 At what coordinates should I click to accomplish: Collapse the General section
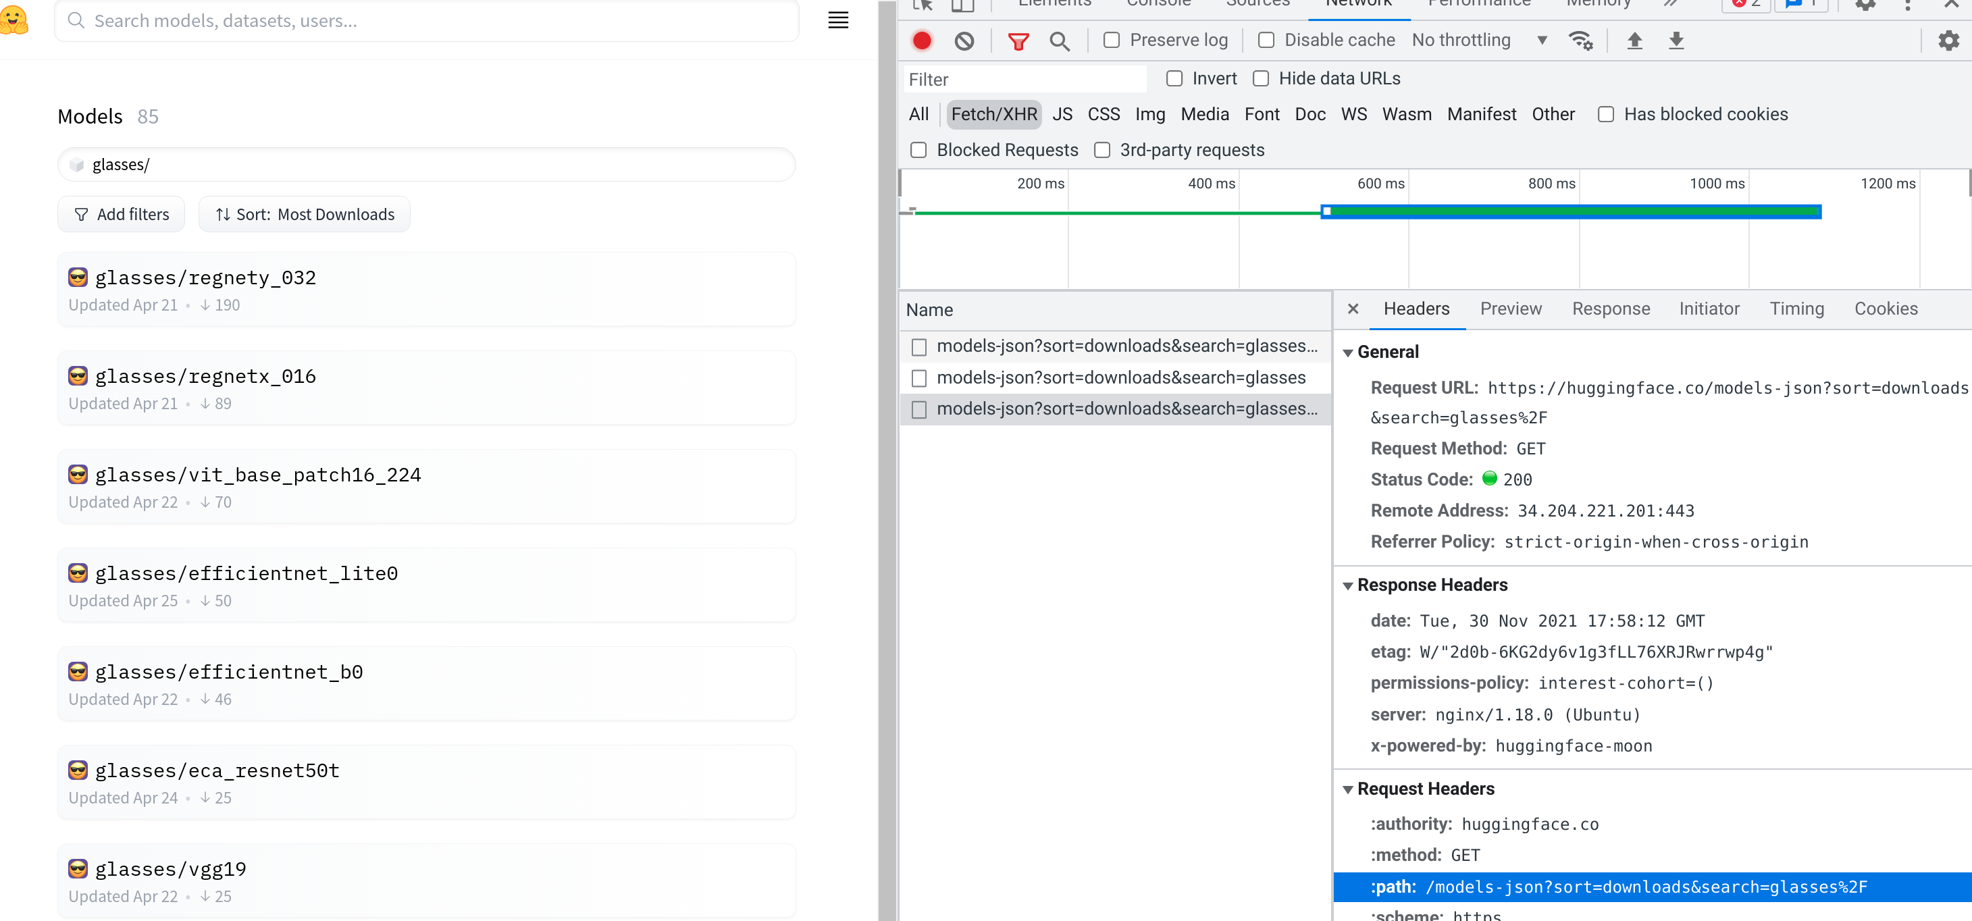pyautogui.click(x=1348, y=352)
